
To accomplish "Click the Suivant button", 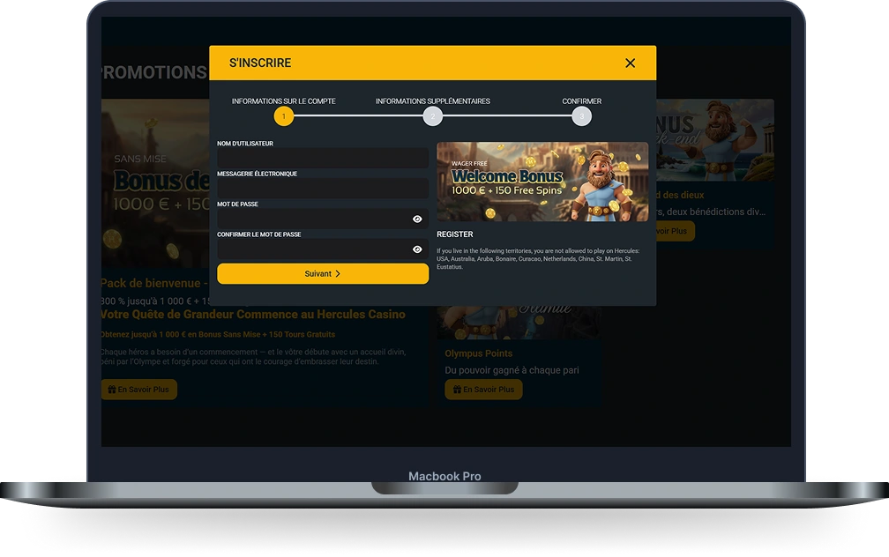I will point(323,274).
